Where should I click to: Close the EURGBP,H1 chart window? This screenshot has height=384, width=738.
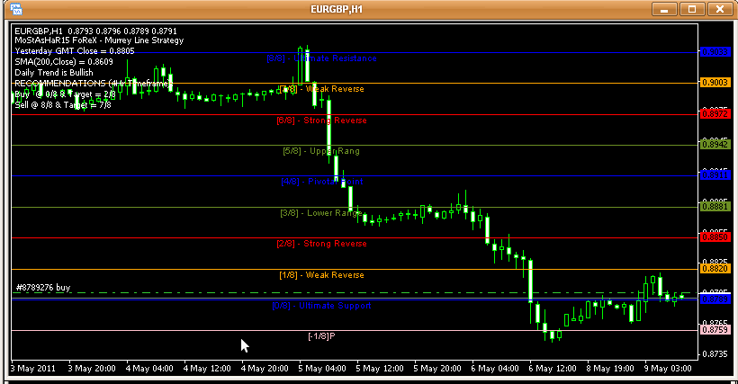click(x=719, y=9)
